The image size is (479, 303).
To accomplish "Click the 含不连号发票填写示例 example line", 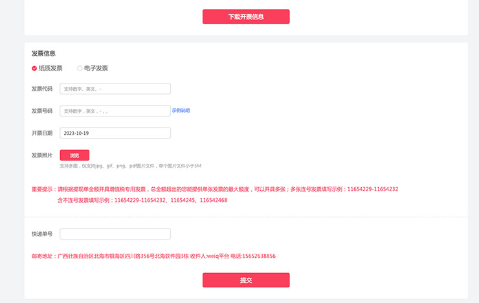I will (142, 200).
